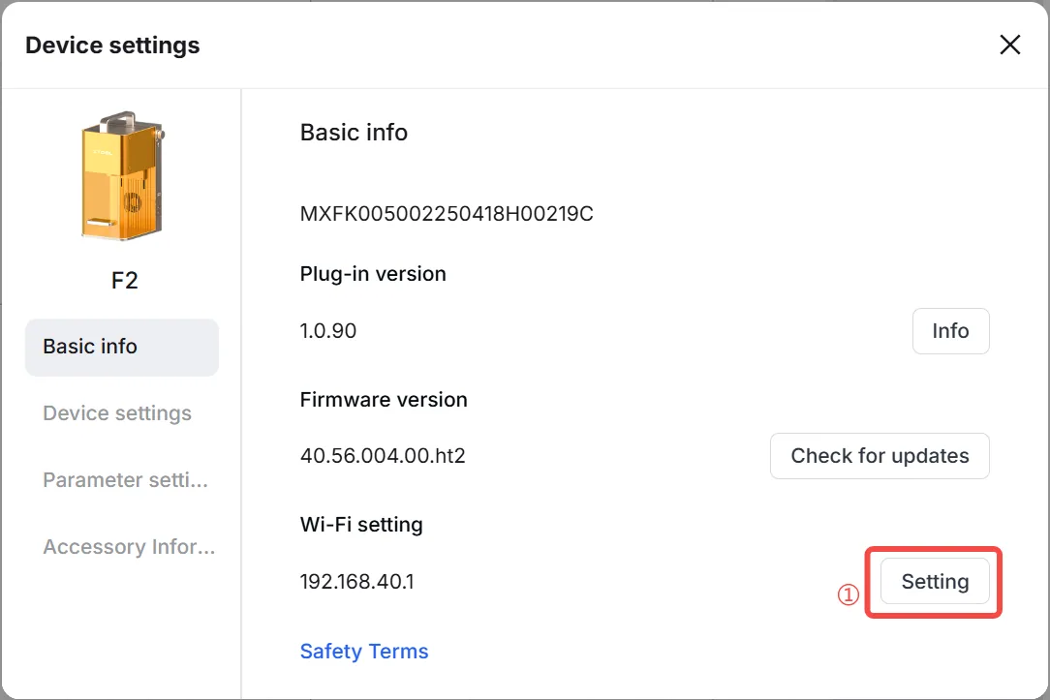The height and width of the screenshot is (700, 1050).
Task: Close the Device settings dialog
Action: pos(1010,45)
